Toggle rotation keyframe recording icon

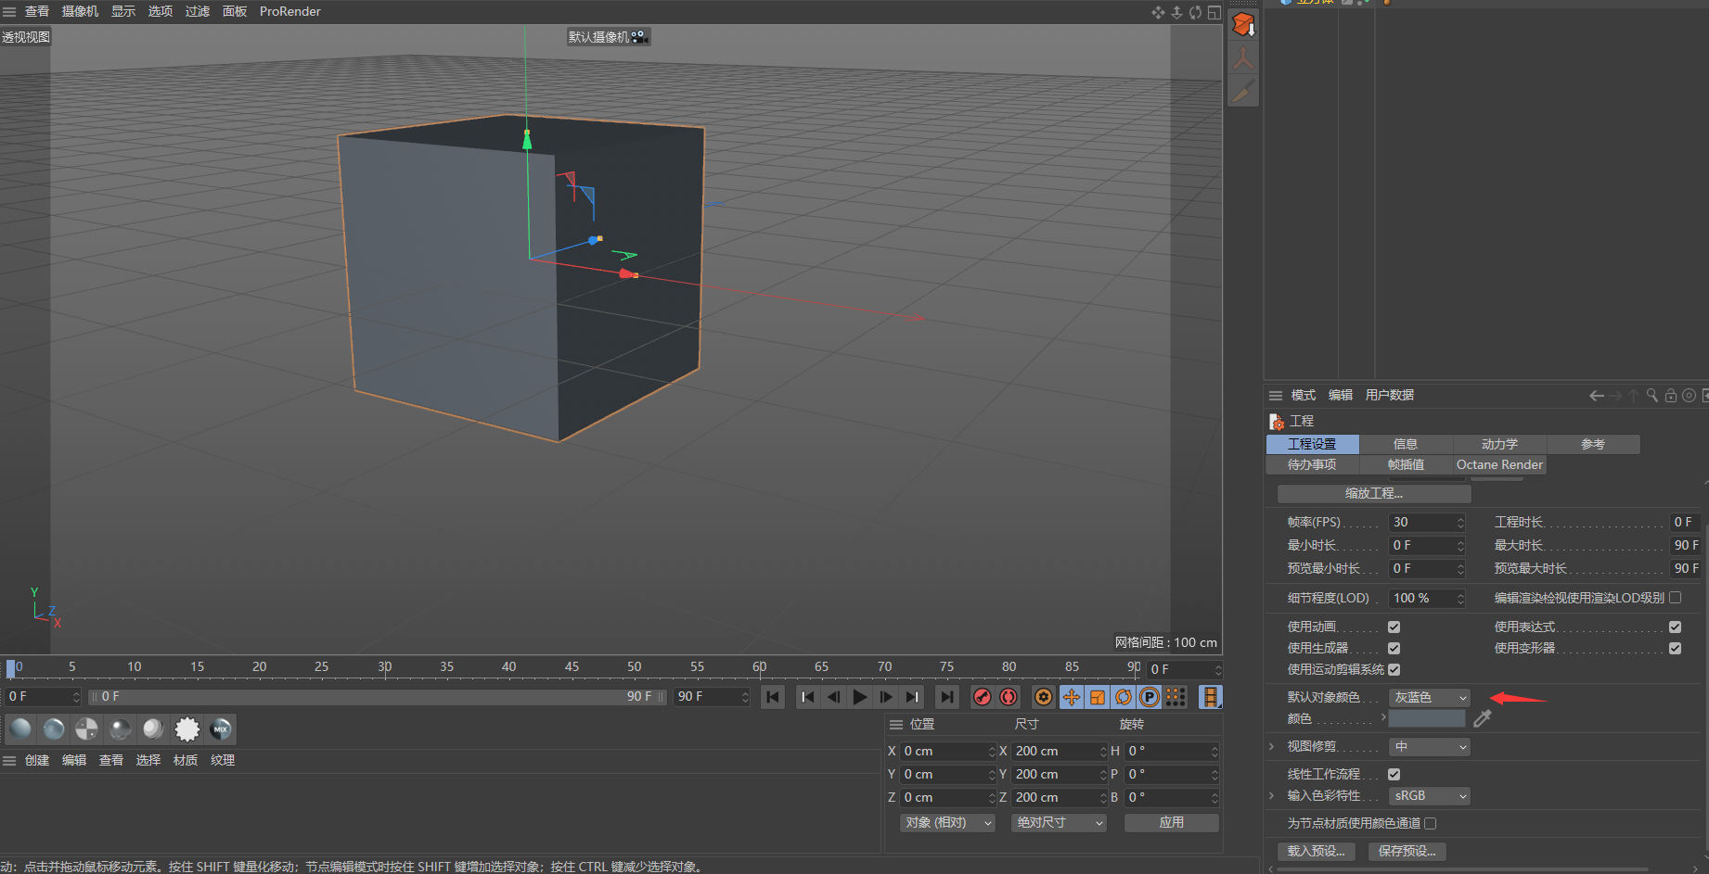1124,697
